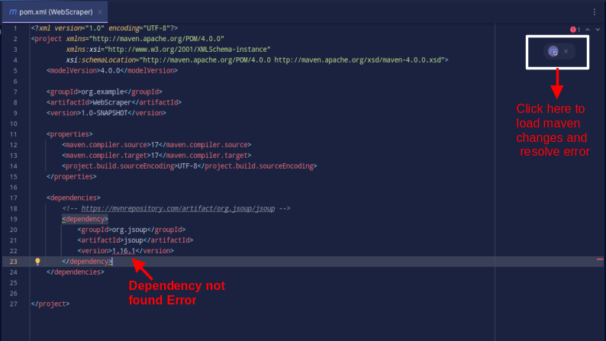Screen dimensions: 606x341
Task: Select the pom.xml (WebScraper) tab
Action: (x=55, y=12)
